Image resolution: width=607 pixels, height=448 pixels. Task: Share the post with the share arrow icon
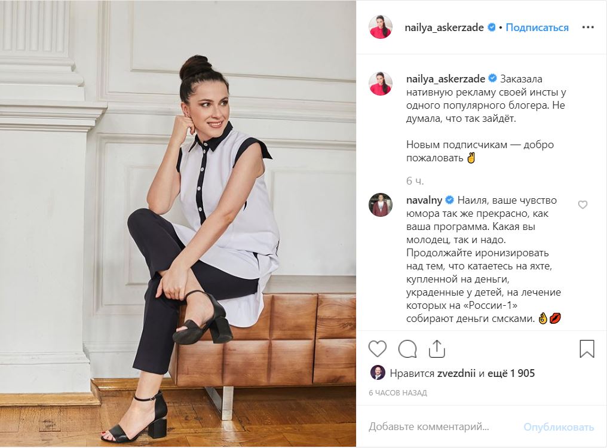pos(437,348)
